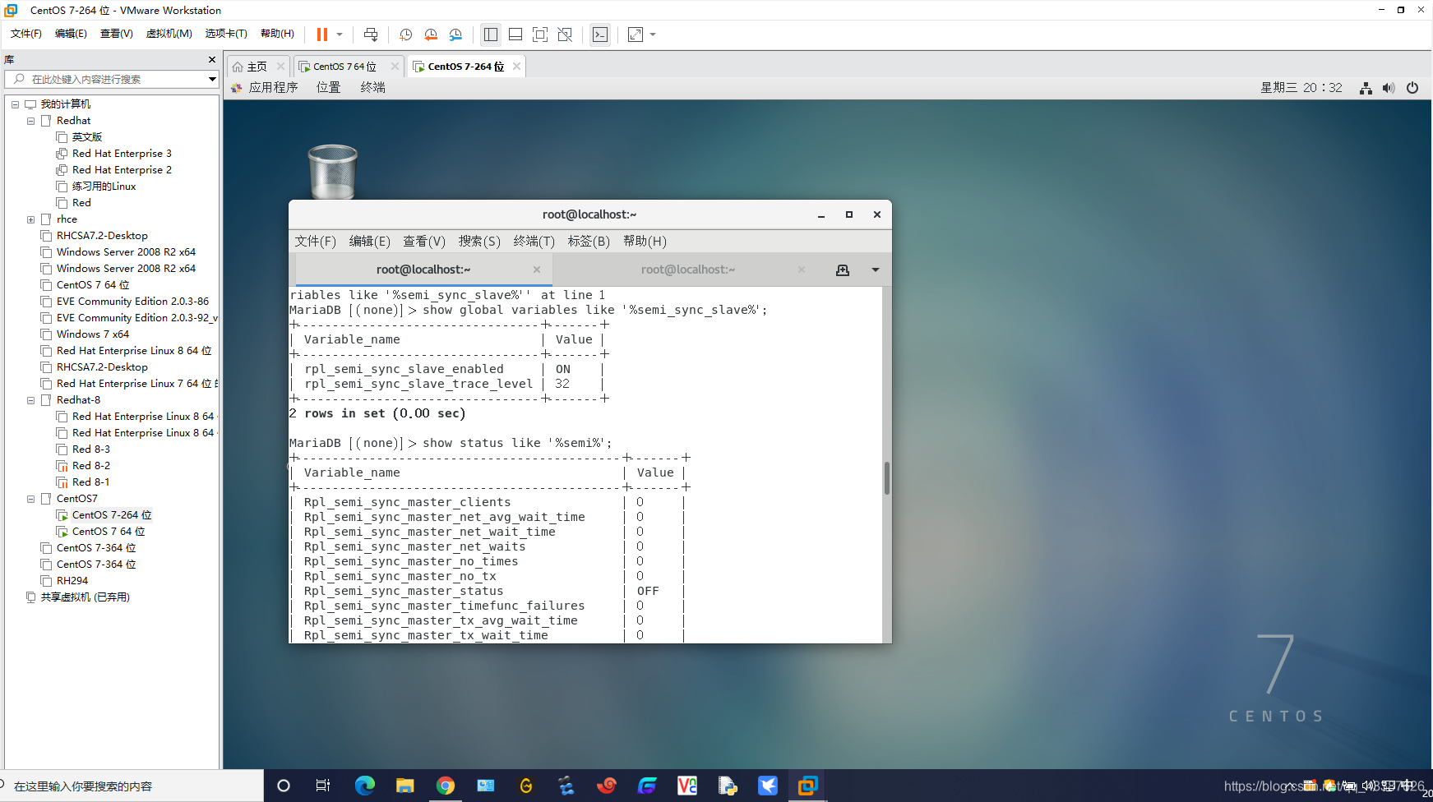Click the terminal scrollbar handle
This screenshot has height=802, width=1433.
(x=887, y=478)
